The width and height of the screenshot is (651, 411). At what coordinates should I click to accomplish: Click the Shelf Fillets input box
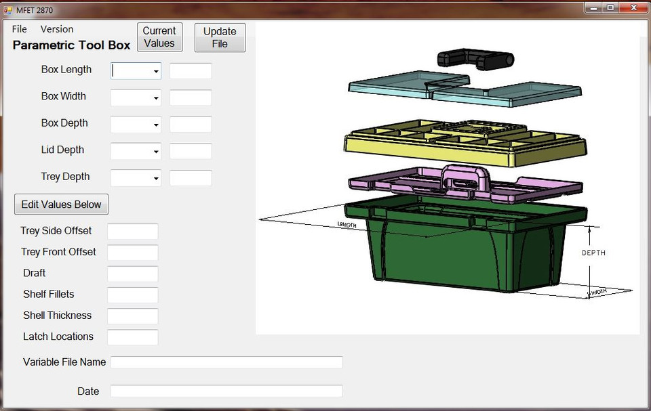[x=132, y=295]
